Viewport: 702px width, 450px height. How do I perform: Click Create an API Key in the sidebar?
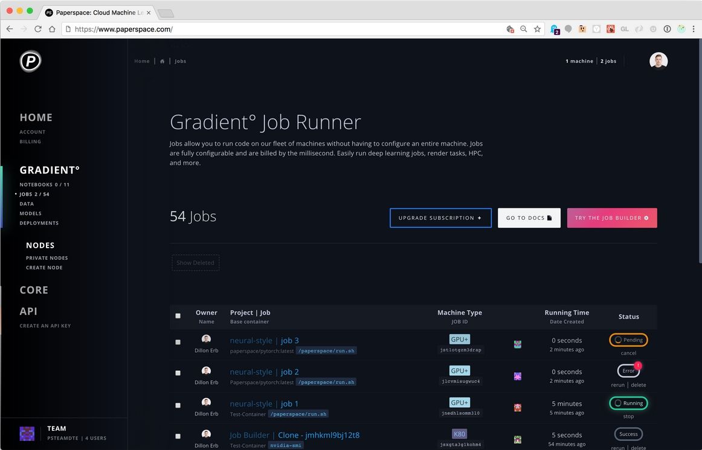pos(45,326)
